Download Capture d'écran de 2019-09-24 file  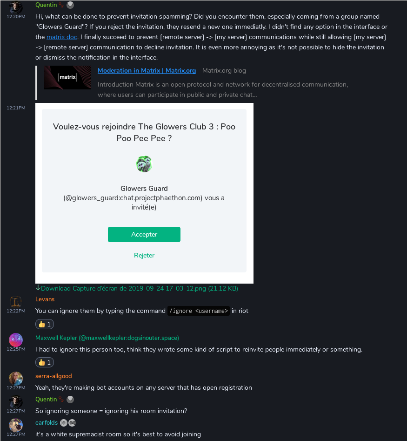140,289
